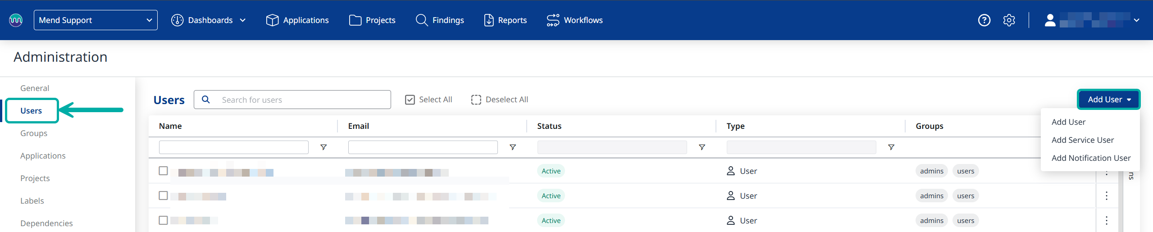
Task: Expand the Dashboards menu
Action: 209,20
